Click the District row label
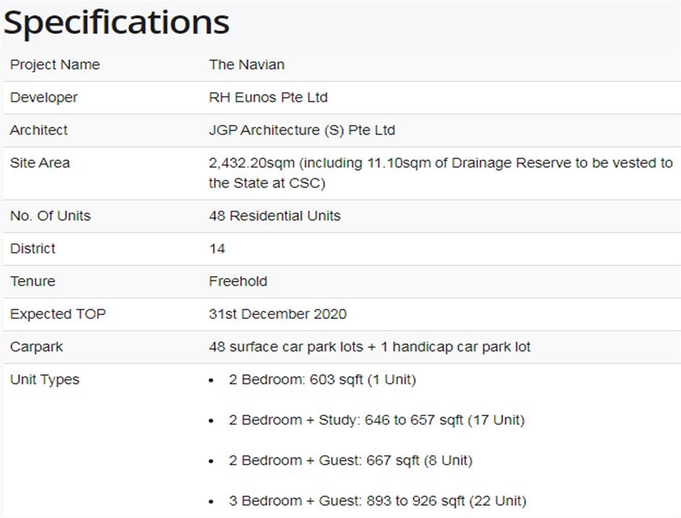The height and width of the screenshot is (518, 681). pos(32,249)
